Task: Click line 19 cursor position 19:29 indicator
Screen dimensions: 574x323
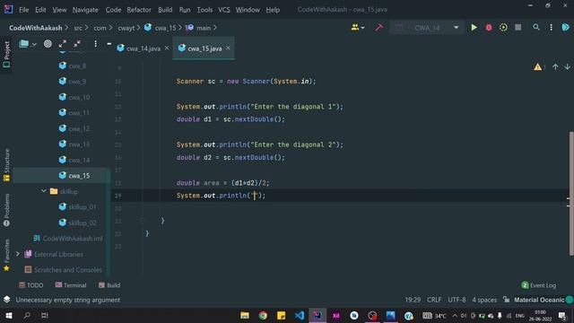Action: tap(413, 300)
